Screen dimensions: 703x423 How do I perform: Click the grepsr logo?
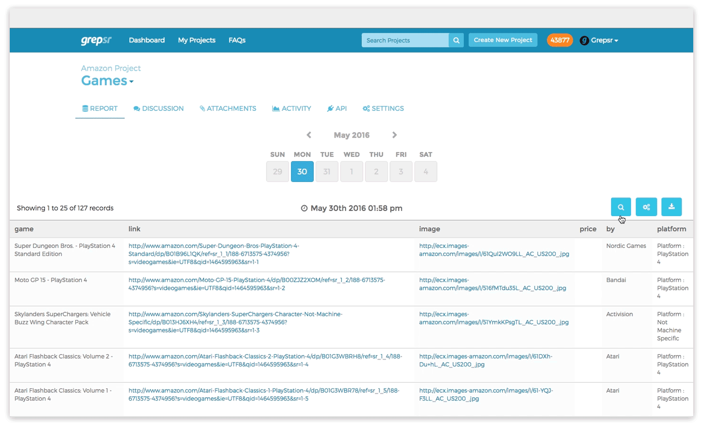[x=96, y=40]
